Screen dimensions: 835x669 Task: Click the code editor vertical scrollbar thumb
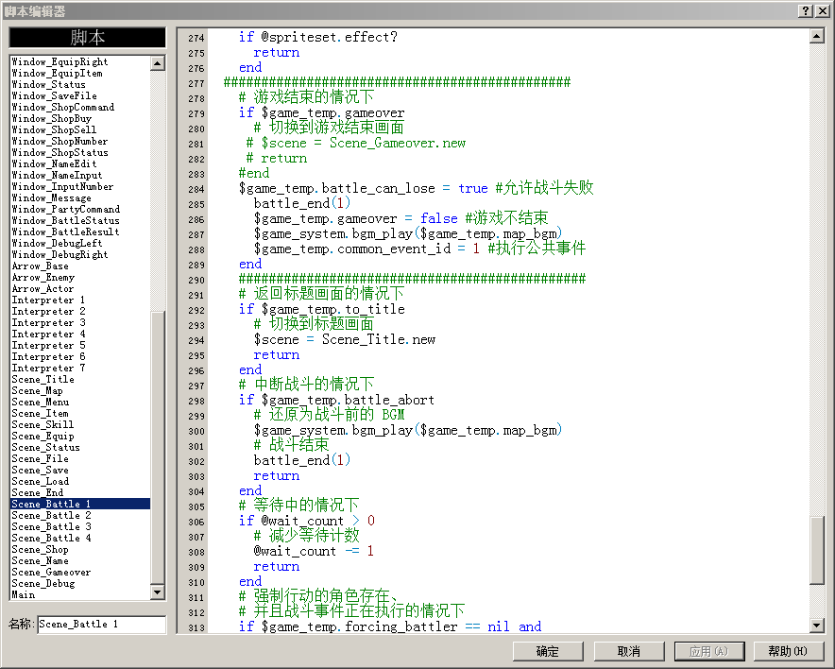click(x=817, y=550)
